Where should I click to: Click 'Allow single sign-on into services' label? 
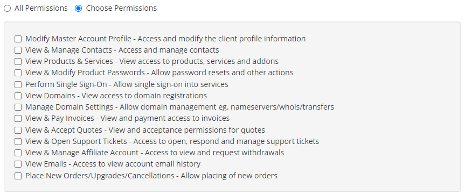click(171, 84)
